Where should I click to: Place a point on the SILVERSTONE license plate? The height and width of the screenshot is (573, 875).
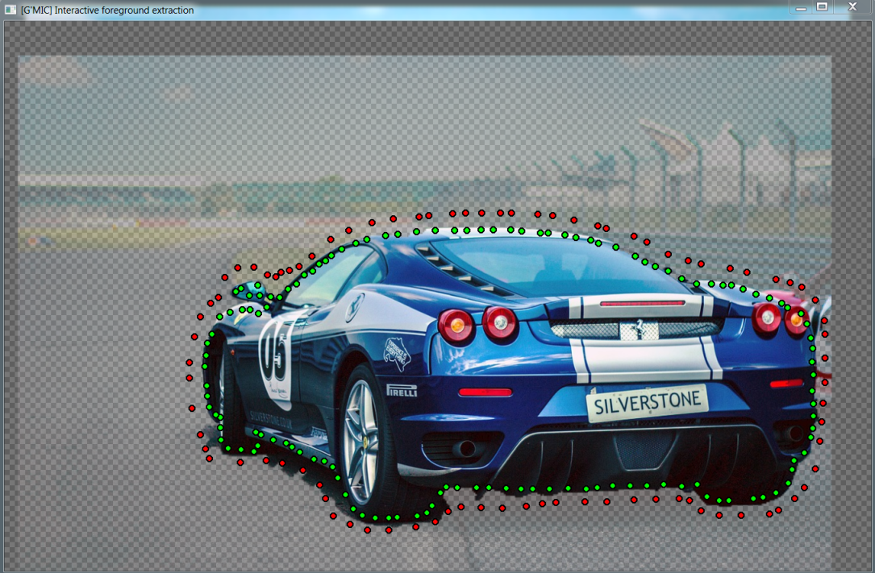click(647, 402)
